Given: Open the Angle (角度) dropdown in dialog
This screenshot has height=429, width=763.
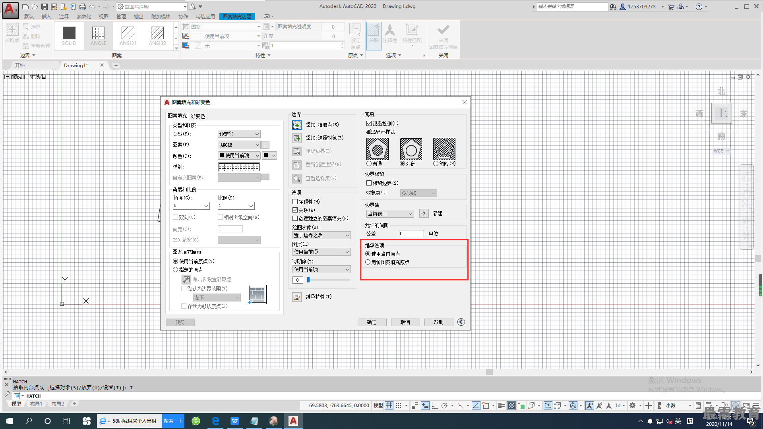Looking at the screenshot, I should (191, 206).
